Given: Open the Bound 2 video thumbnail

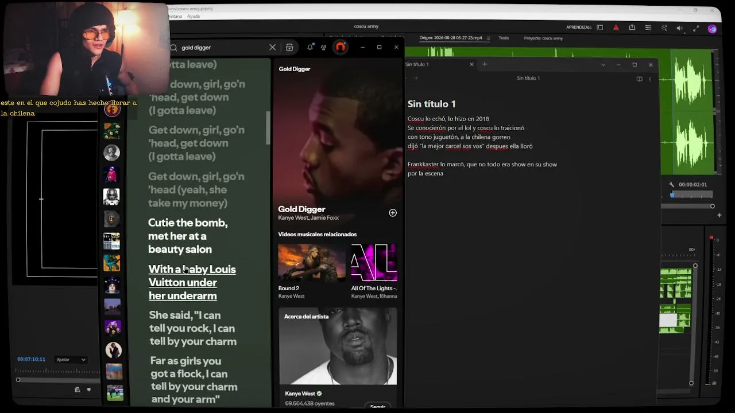Looking at the screenshot, I should 312,263.
